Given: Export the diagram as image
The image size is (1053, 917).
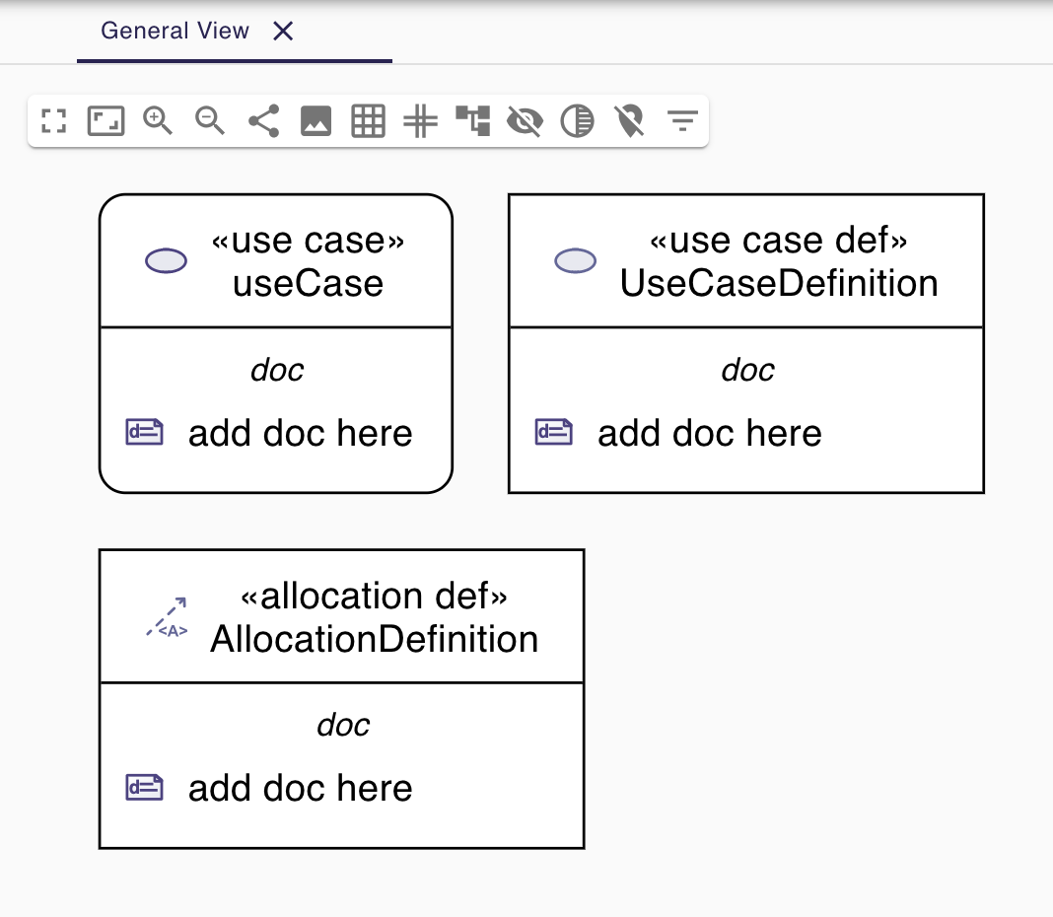Looking at the screenshot, I should pyautogui.click(x=316, y=121).
